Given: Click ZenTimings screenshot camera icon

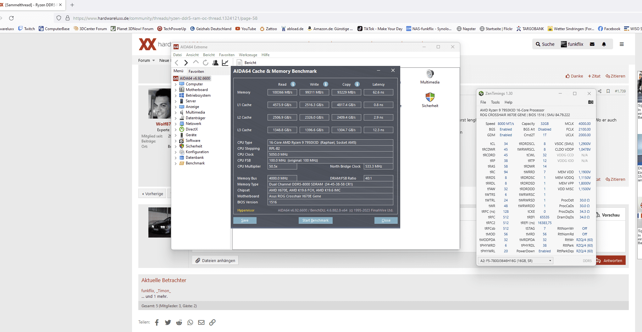Looking at the screenshot, I should tap(591, 102).
